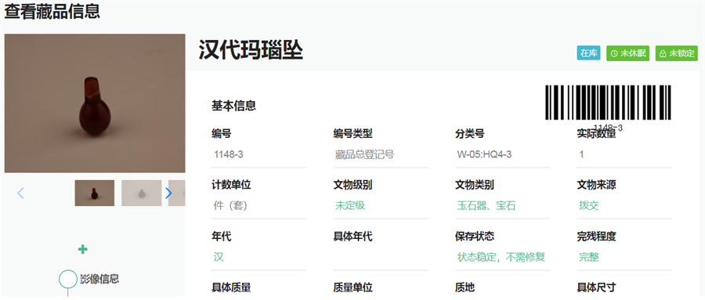Click the 在库 status badge

tap(588, 53)
